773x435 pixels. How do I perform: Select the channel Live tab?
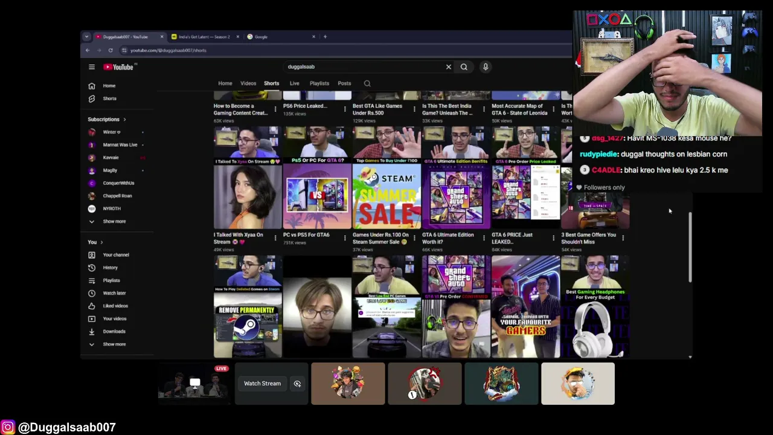[294, 83]
